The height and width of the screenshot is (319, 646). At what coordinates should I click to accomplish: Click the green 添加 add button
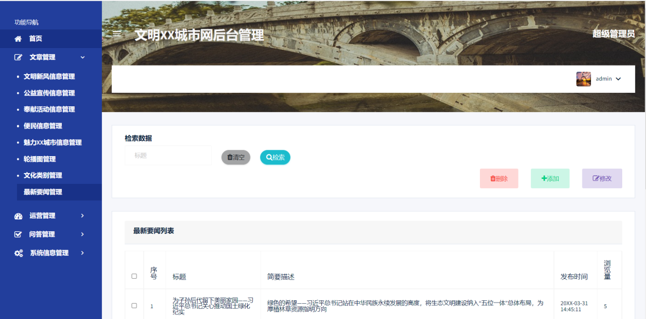550,179
